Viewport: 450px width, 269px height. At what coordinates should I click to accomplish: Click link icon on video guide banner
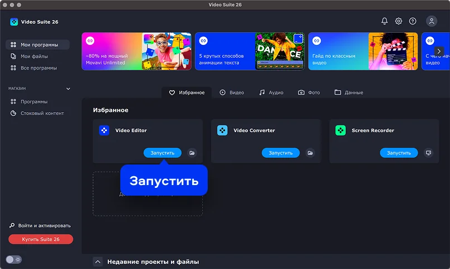tap(316, 41)
